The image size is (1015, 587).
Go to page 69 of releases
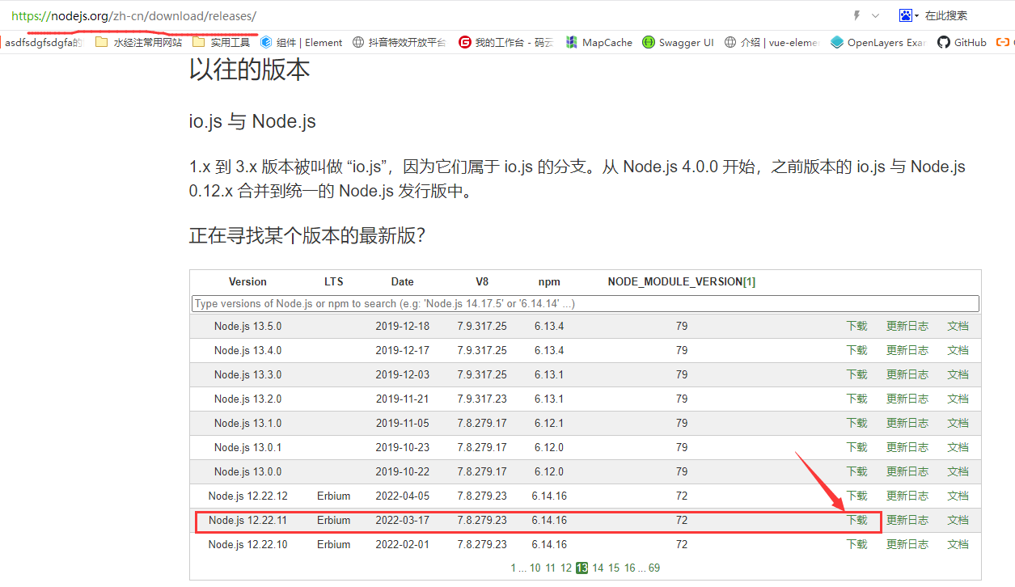coord(654,568)
